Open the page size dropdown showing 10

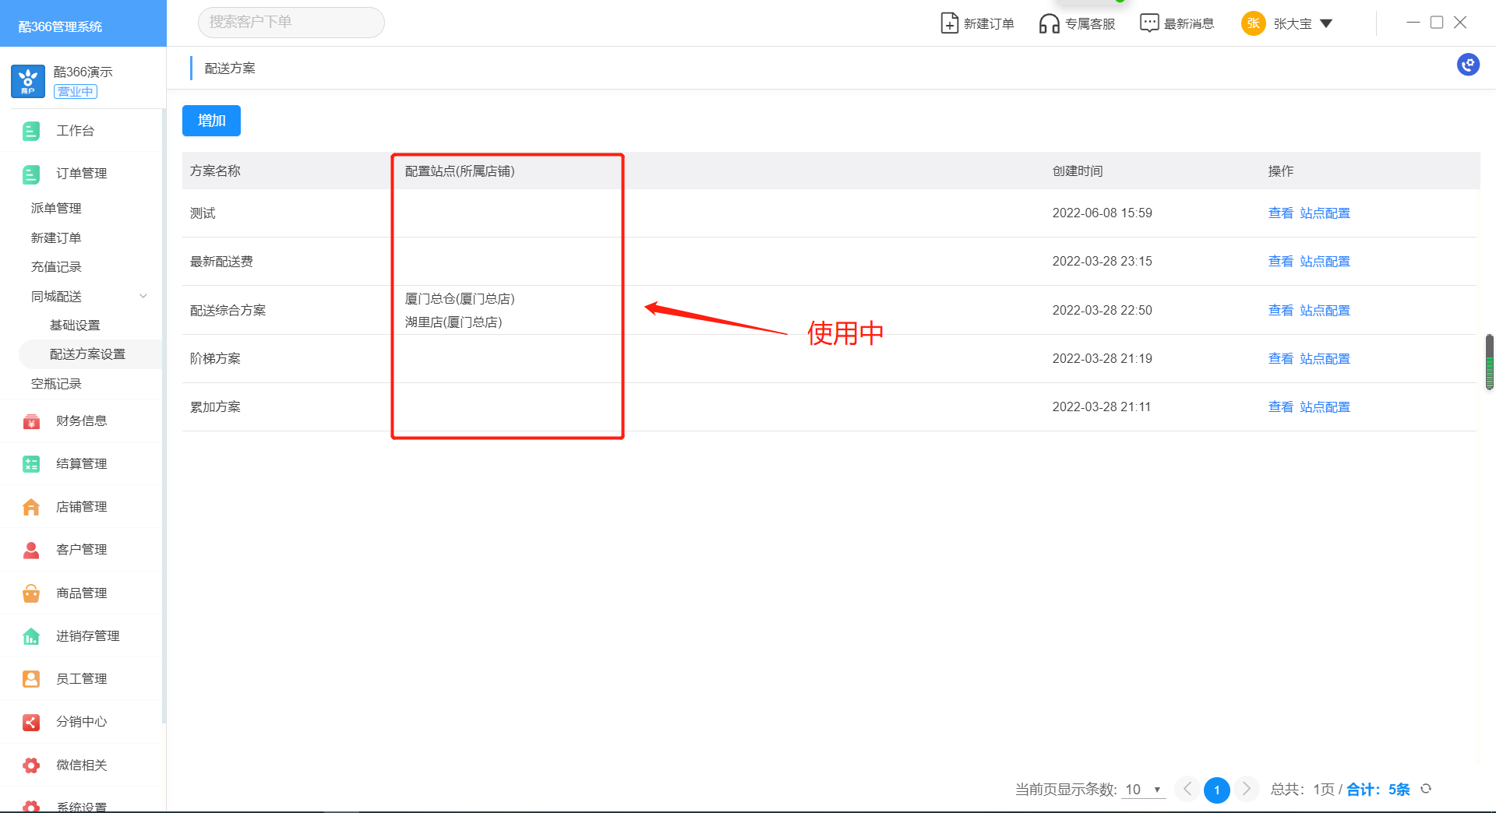[x=1143, y=790]
